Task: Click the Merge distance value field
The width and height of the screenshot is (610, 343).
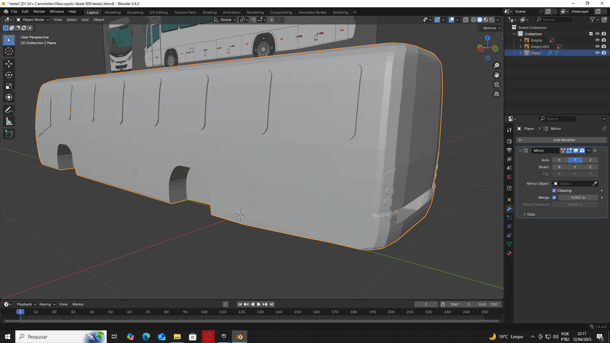Action: tap(578, 198)
